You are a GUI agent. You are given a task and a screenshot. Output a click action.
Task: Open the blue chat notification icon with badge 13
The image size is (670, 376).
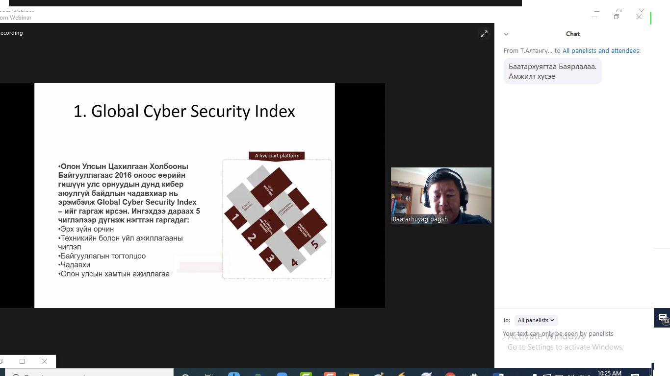pos(663,318)
